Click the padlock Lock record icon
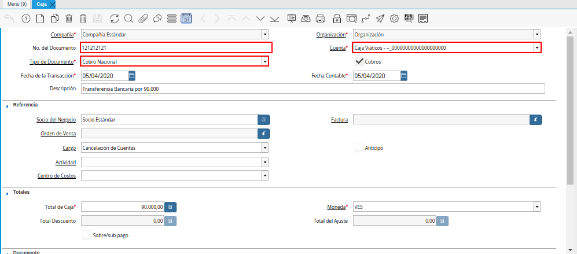The width and height of the screenshot is (577, 254). pyautogui.click(x=337, y=19)
